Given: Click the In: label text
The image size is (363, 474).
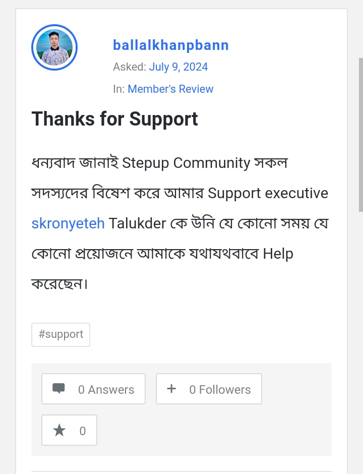Looking at the screenshot, I should tap(118, 89).
